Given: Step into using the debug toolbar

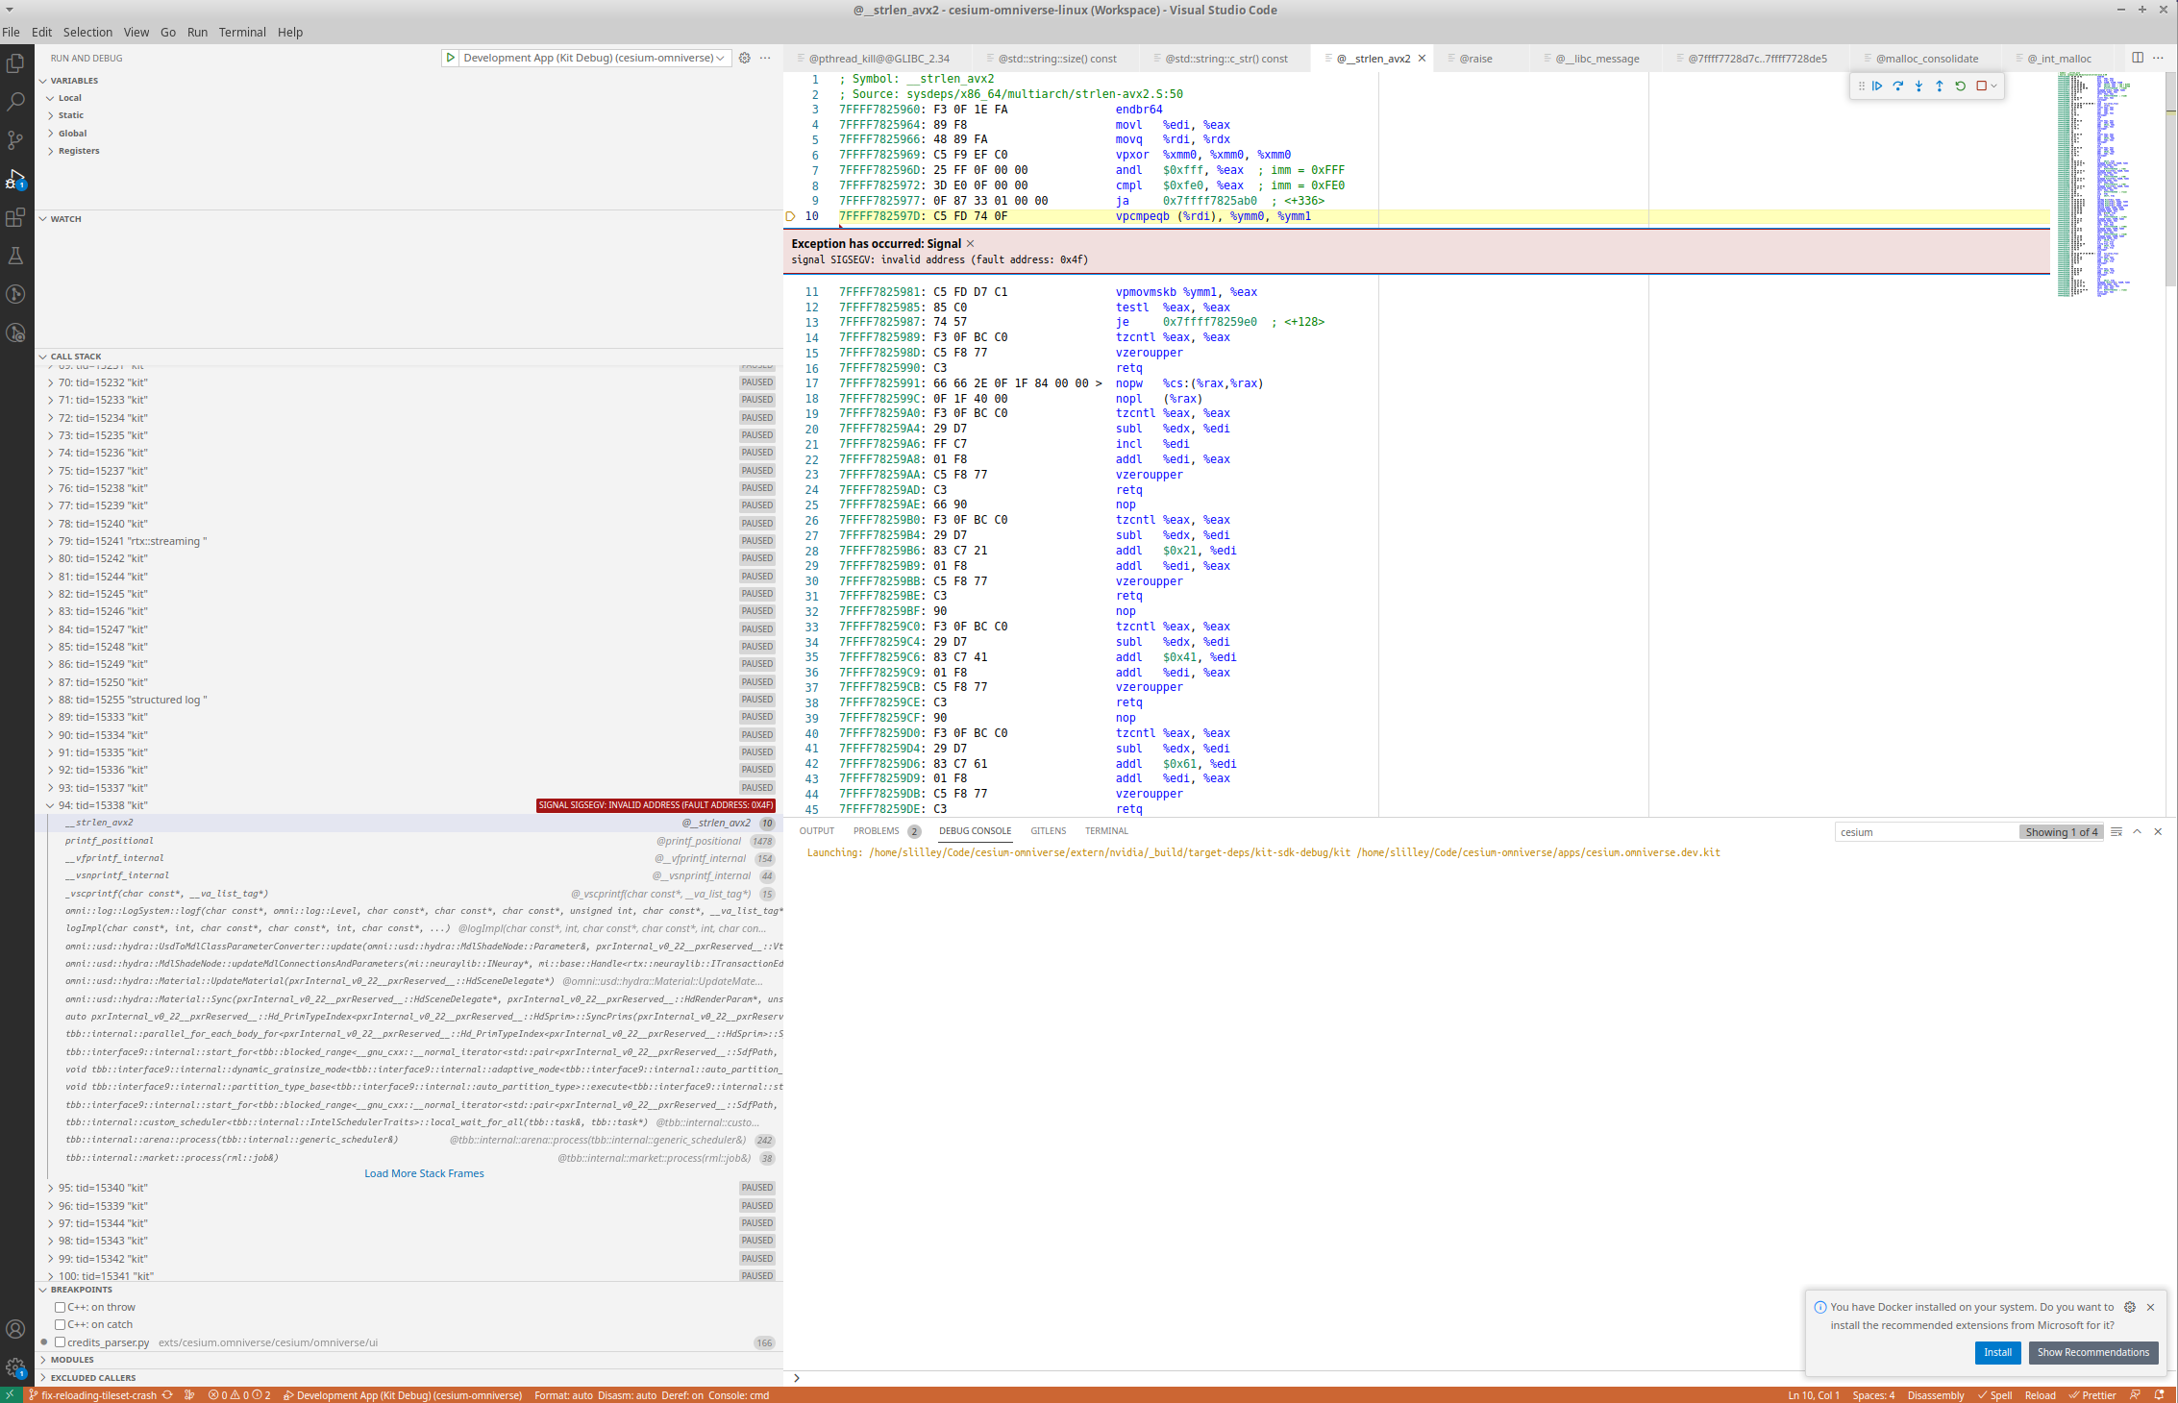Looking at the screenshot, I should 1918,86.
